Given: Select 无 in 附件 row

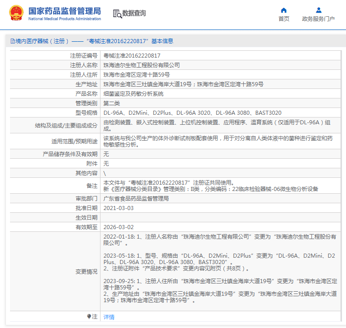Looking at the screenshot, I should tap(106, 164).
